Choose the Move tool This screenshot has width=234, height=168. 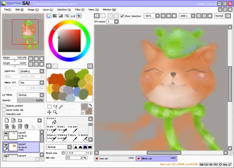(50, 112)
